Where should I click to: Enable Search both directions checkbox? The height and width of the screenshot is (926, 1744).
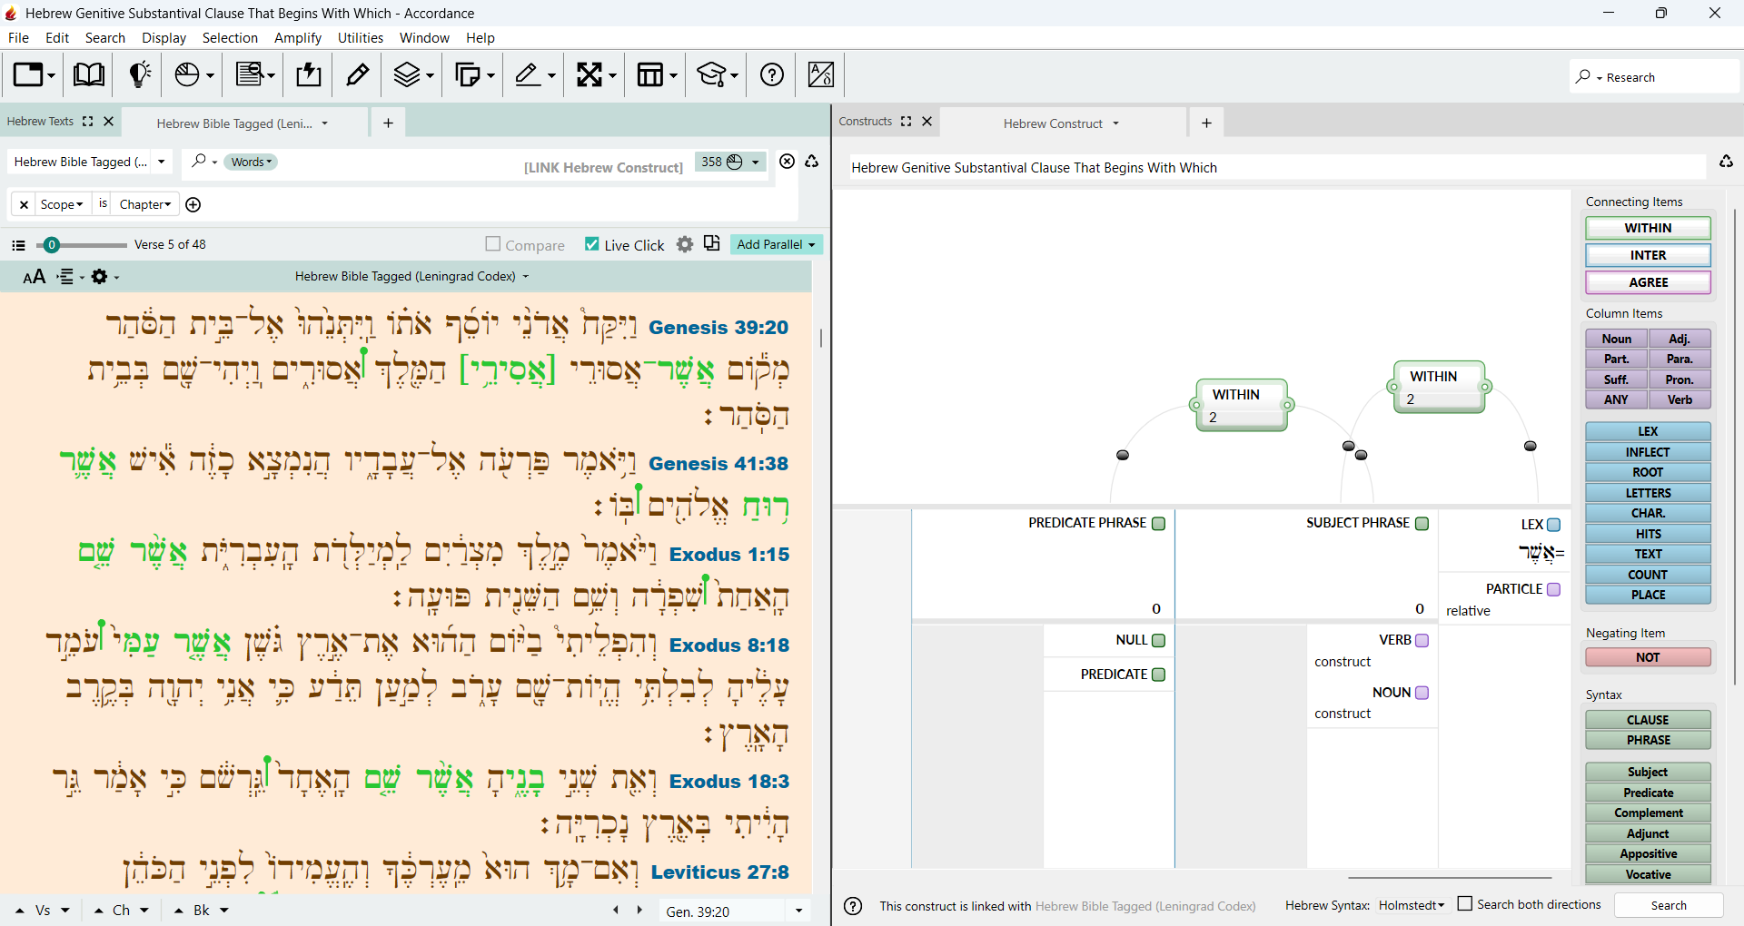pyautogui.click(x=1465, y=903)
